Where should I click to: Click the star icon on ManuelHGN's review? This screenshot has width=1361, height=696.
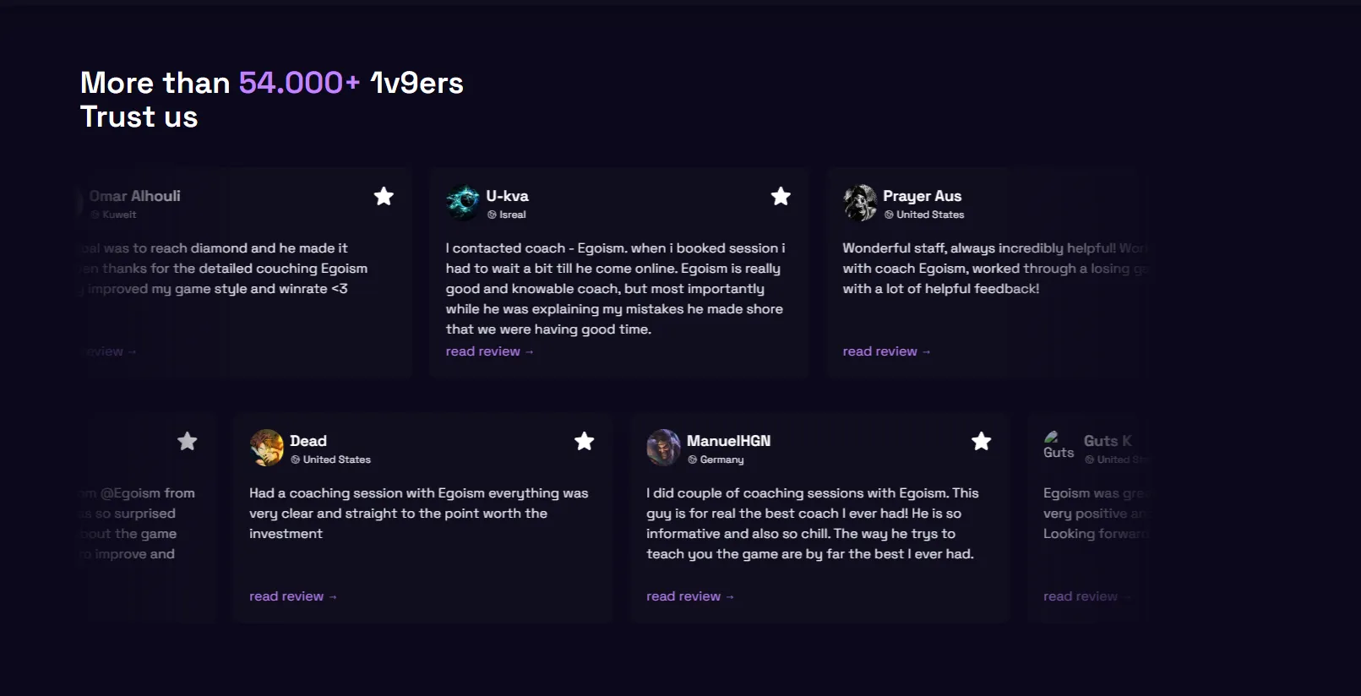981,441
